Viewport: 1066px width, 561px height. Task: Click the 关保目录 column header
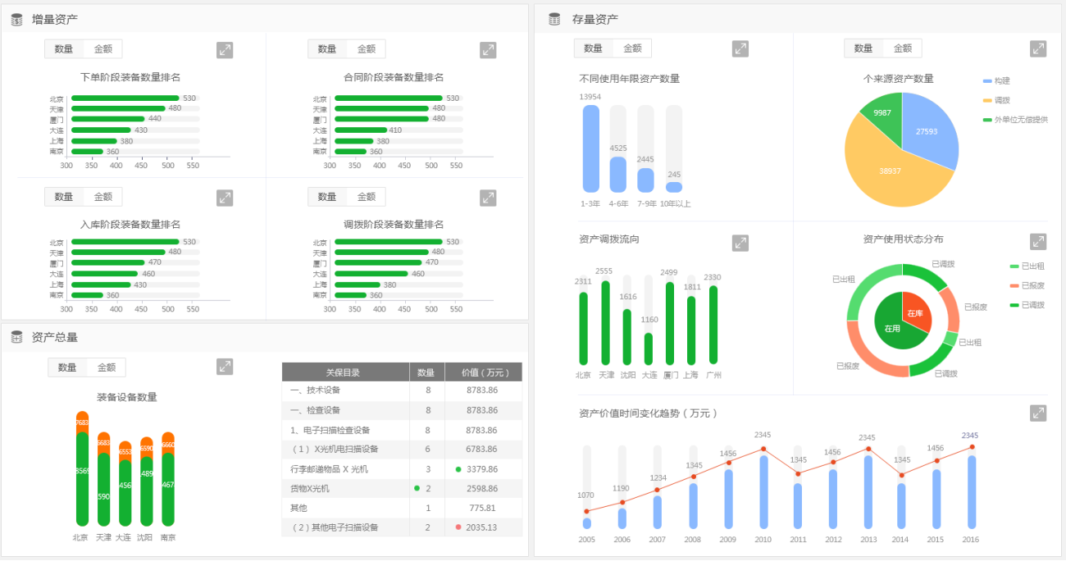(x=343, y=372)
